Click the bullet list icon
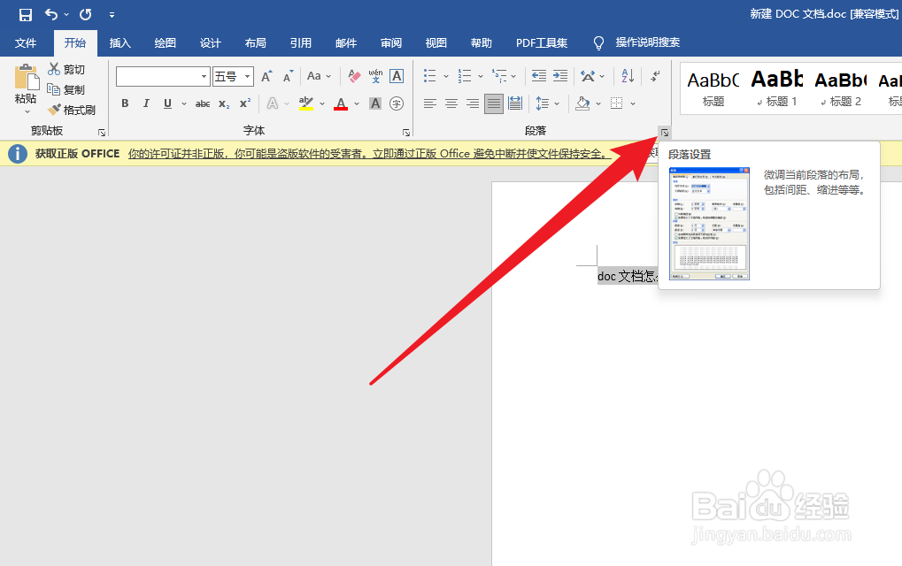 tap(429, 75)
